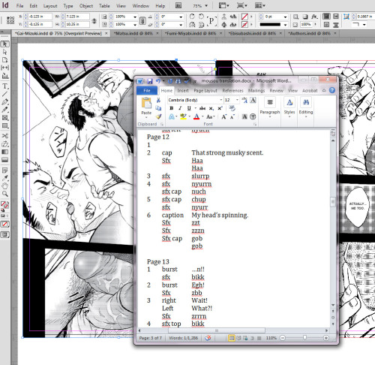The width and height of the screenshot is (375, 365).
Task: Select the Pencil tool
Action: pyautogui.click(x=4, y=110)
